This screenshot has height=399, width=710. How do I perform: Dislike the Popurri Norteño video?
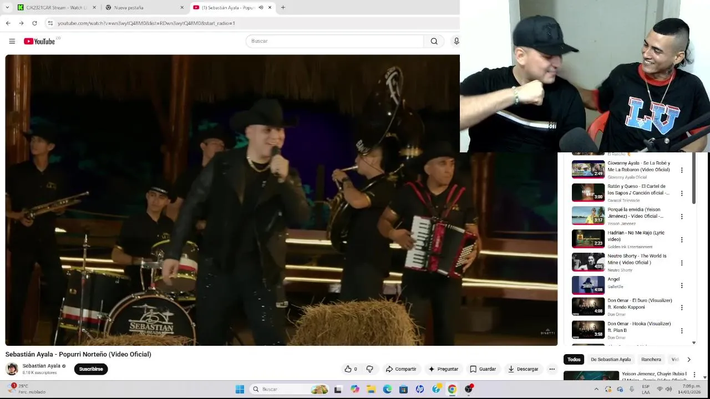[x=370, y=369]
